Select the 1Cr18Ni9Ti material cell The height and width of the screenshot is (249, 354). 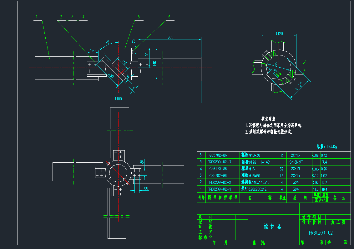[x=296, y=162]
